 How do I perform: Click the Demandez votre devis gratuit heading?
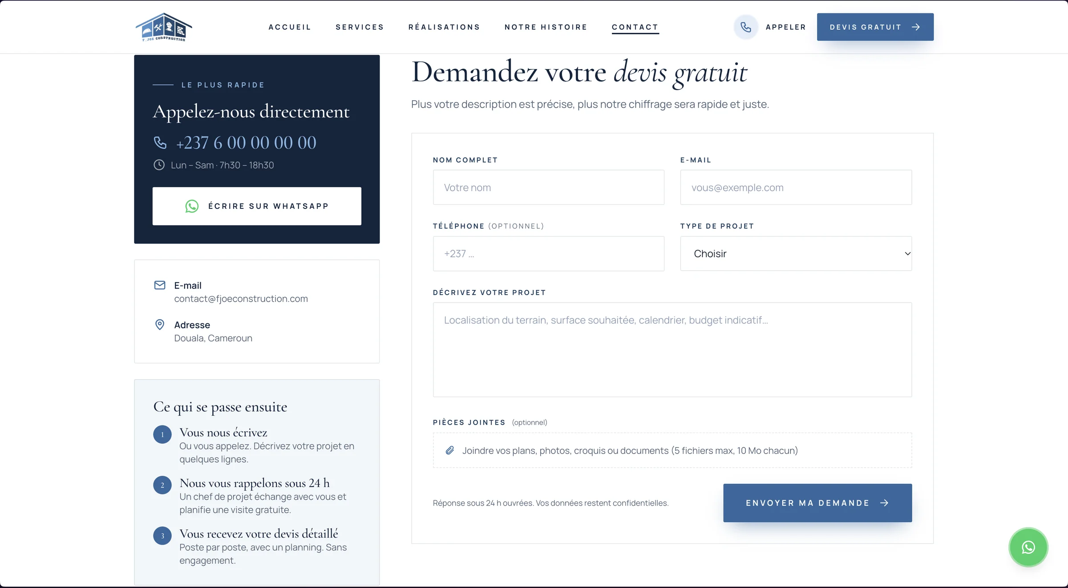point(579,72)
